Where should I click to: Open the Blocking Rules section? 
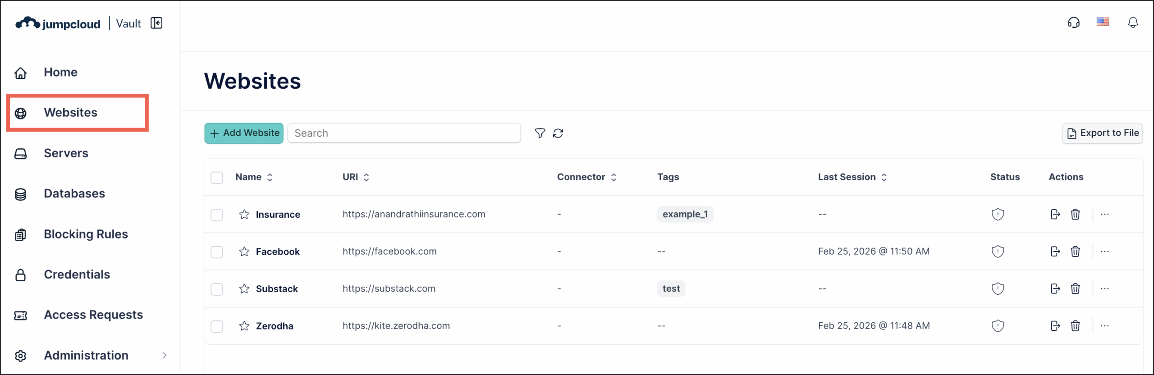[86, 234]
